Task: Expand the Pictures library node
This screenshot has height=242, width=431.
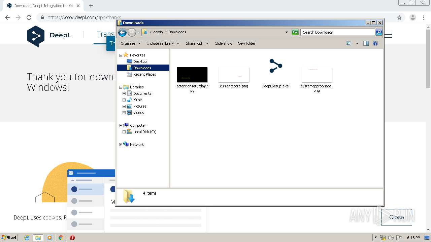Action: tap(124, 106)
